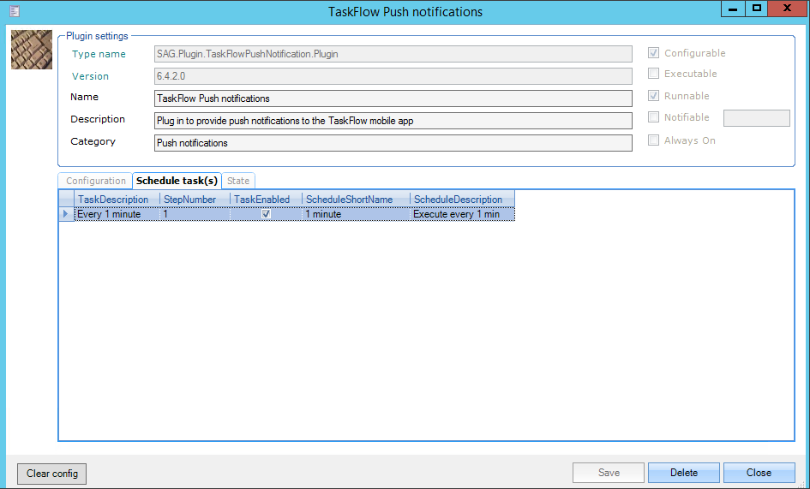Uncheck TaskEnabled for Every 1 minute row

tap(266, 214)
